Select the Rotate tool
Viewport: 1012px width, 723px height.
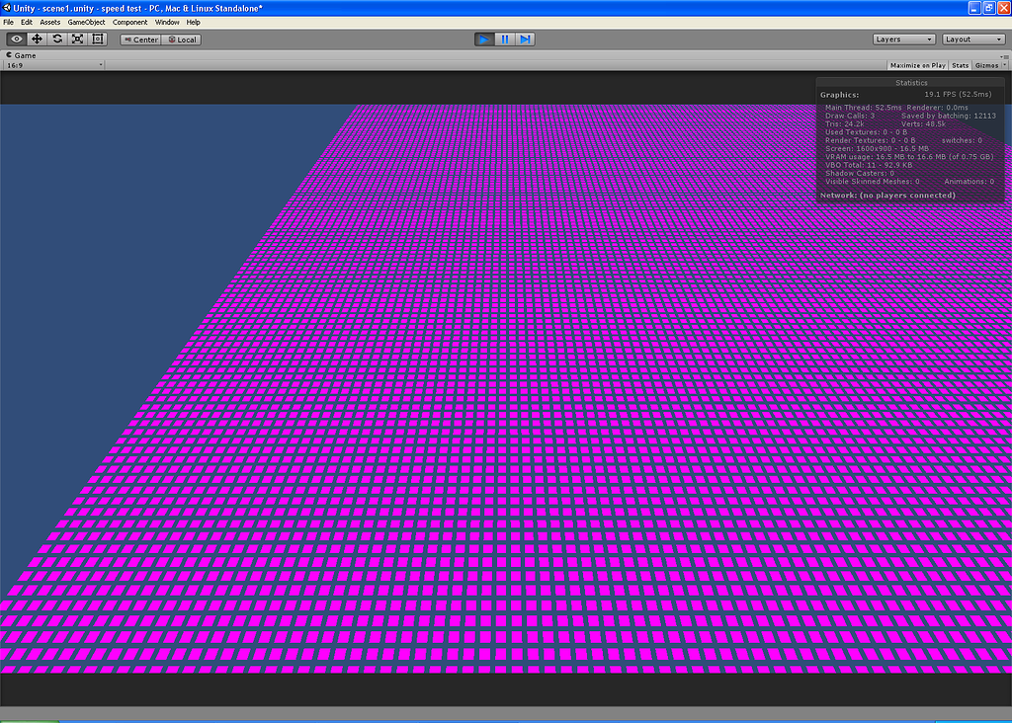[x=57, y=39]
